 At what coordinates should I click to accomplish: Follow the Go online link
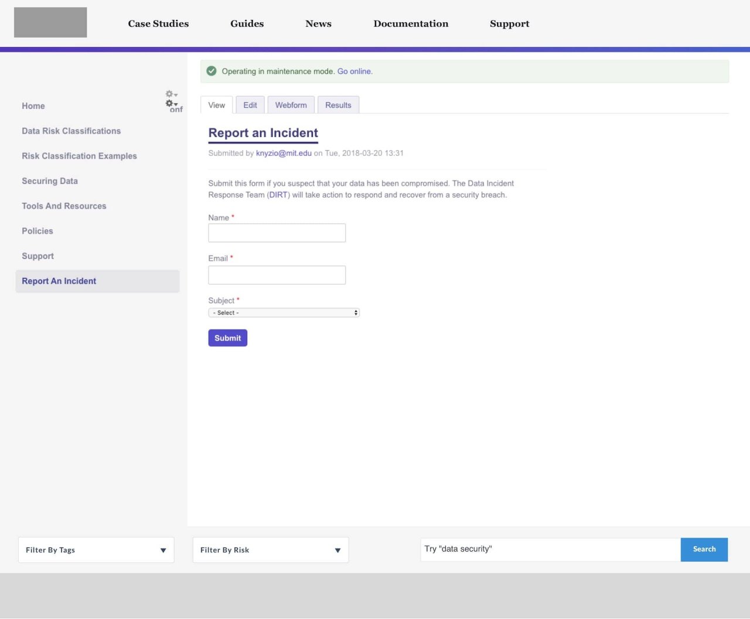click(354, 72)
